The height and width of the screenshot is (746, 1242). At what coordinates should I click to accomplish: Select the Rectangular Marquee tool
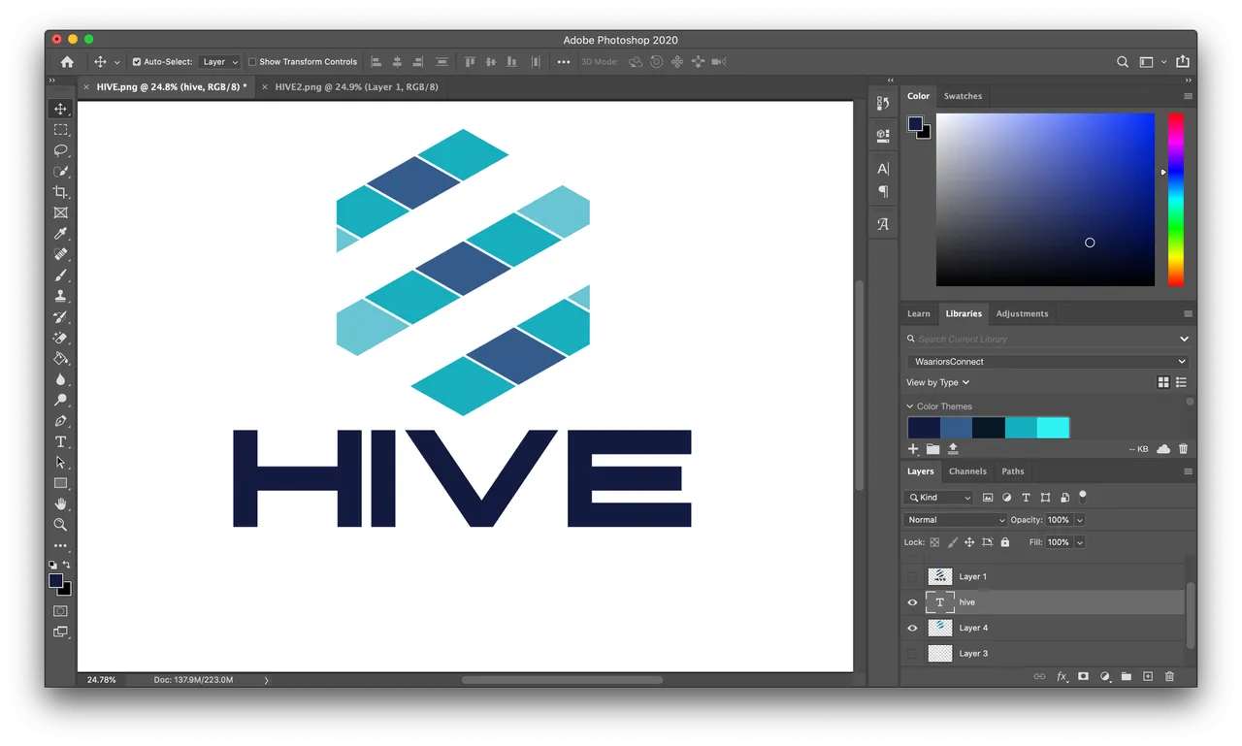click(60, 130)
